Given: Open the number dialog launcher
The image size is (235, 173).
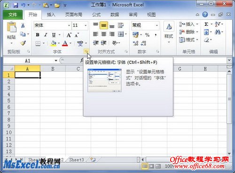Looking at the screenshot, I should point(157,51).
